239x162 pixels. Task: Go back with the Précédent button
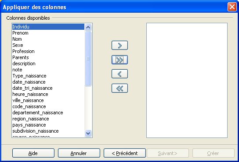tap(125, 153)
